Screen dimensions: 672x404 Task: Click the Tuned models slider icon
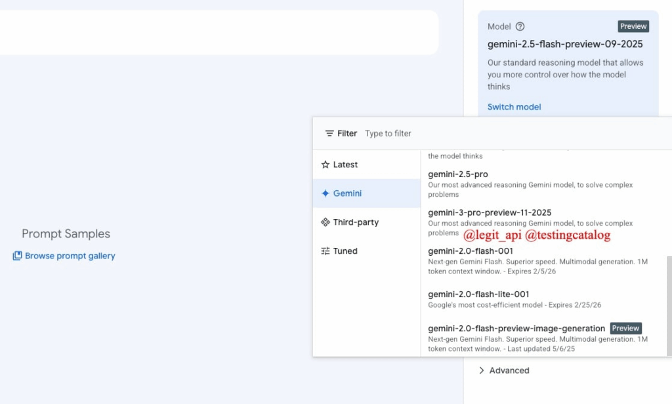[326, 251]
